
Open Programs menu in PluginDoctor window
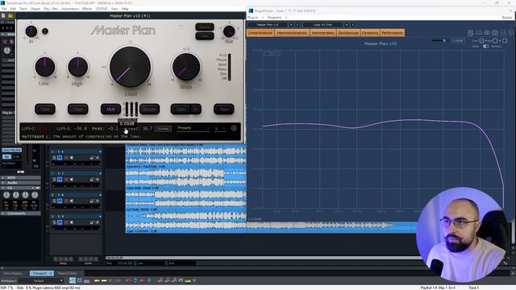tap(274, 18)
